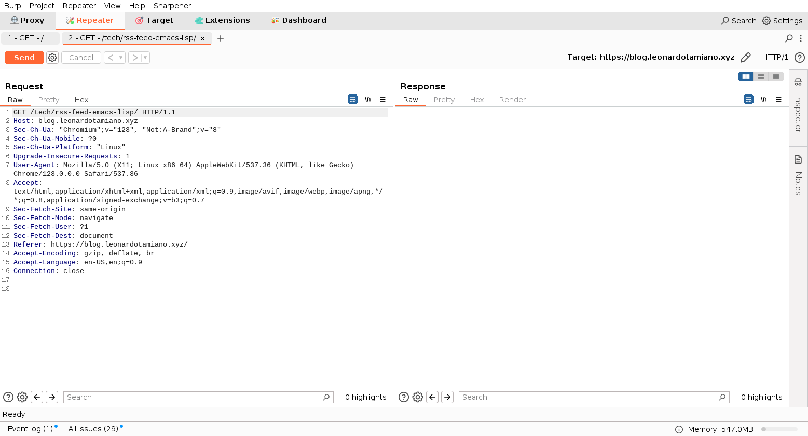Open Burp Settings
Image resolution: width=808 pixels, height=436 pixels.
(x=782, y=21)
